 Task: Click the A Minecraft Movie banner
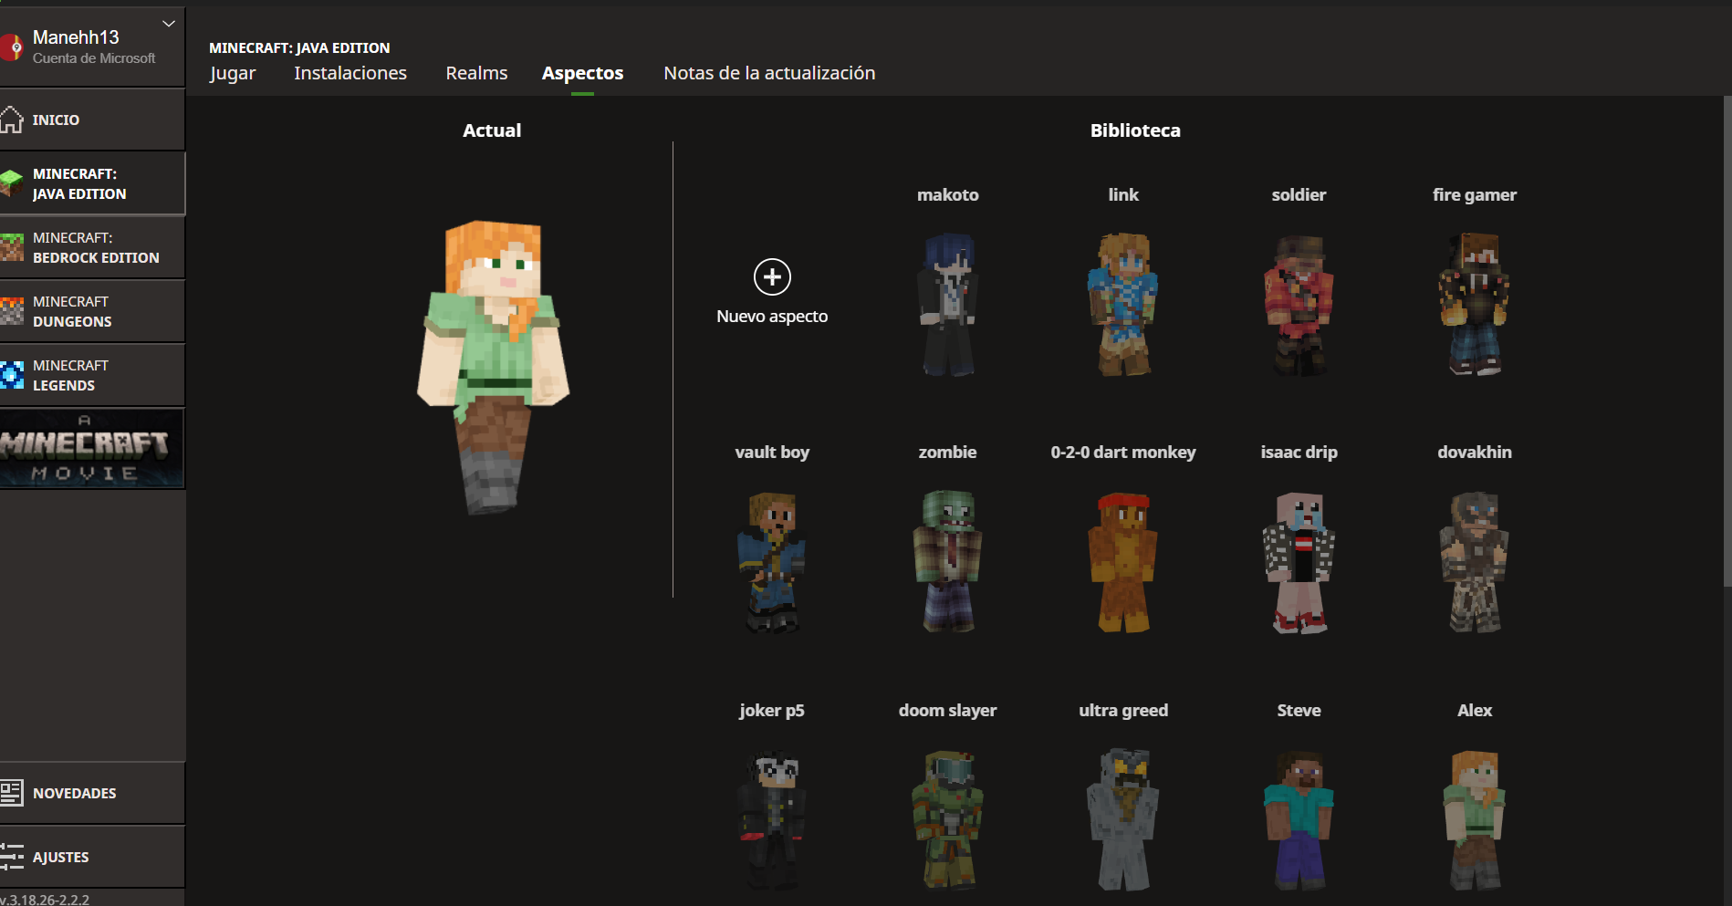[91, 448]
